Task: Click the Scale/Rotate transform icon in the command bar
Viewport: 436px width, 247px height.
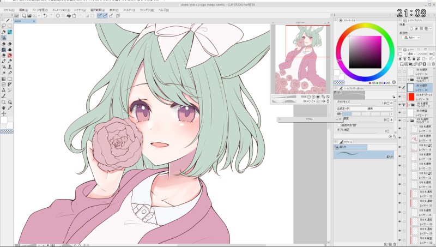Action: 74,16
